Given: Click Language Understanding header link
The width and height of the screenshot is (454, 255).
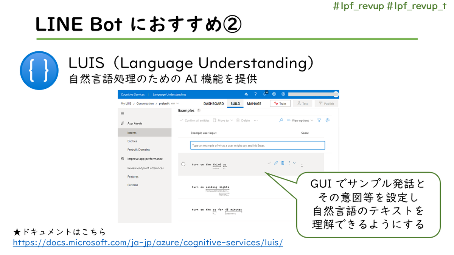Looking at the screenshot, I should point(169,94).
